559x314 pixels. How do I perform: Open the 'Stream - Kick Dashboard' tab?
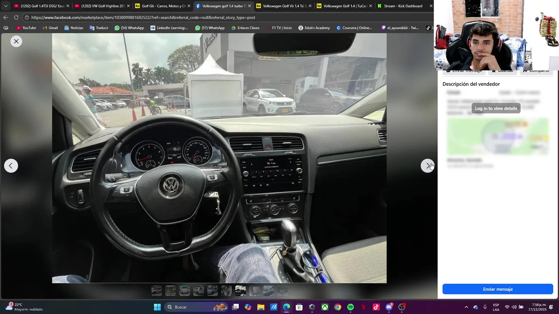[x=402, y=6]
